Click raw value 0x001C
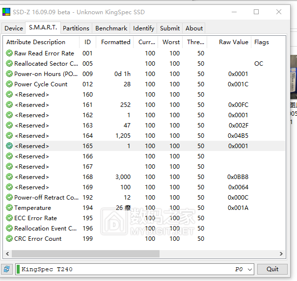Viewport: 297px width, 281px height. [x=238, y=84]
